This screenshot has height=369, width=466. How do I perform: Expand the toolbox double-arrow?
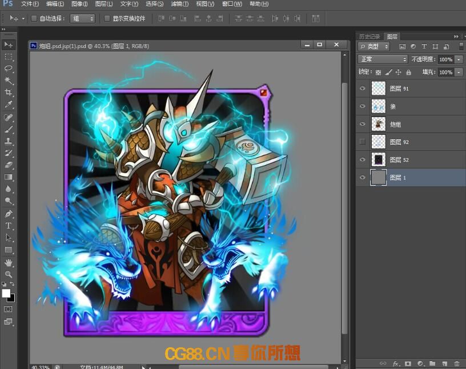coord(3,30)
